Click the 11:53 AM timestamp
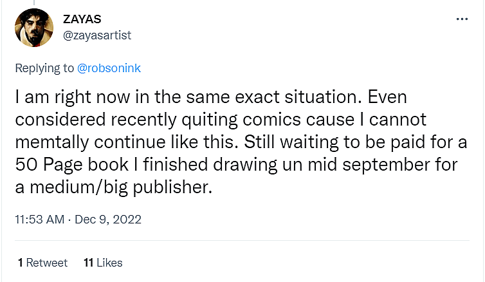Screen dimensions: 485x282 pos(39,220)
